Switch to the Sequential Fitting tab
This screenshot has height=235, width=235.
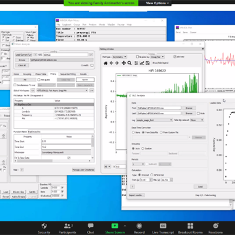click(x=68, y=74)
